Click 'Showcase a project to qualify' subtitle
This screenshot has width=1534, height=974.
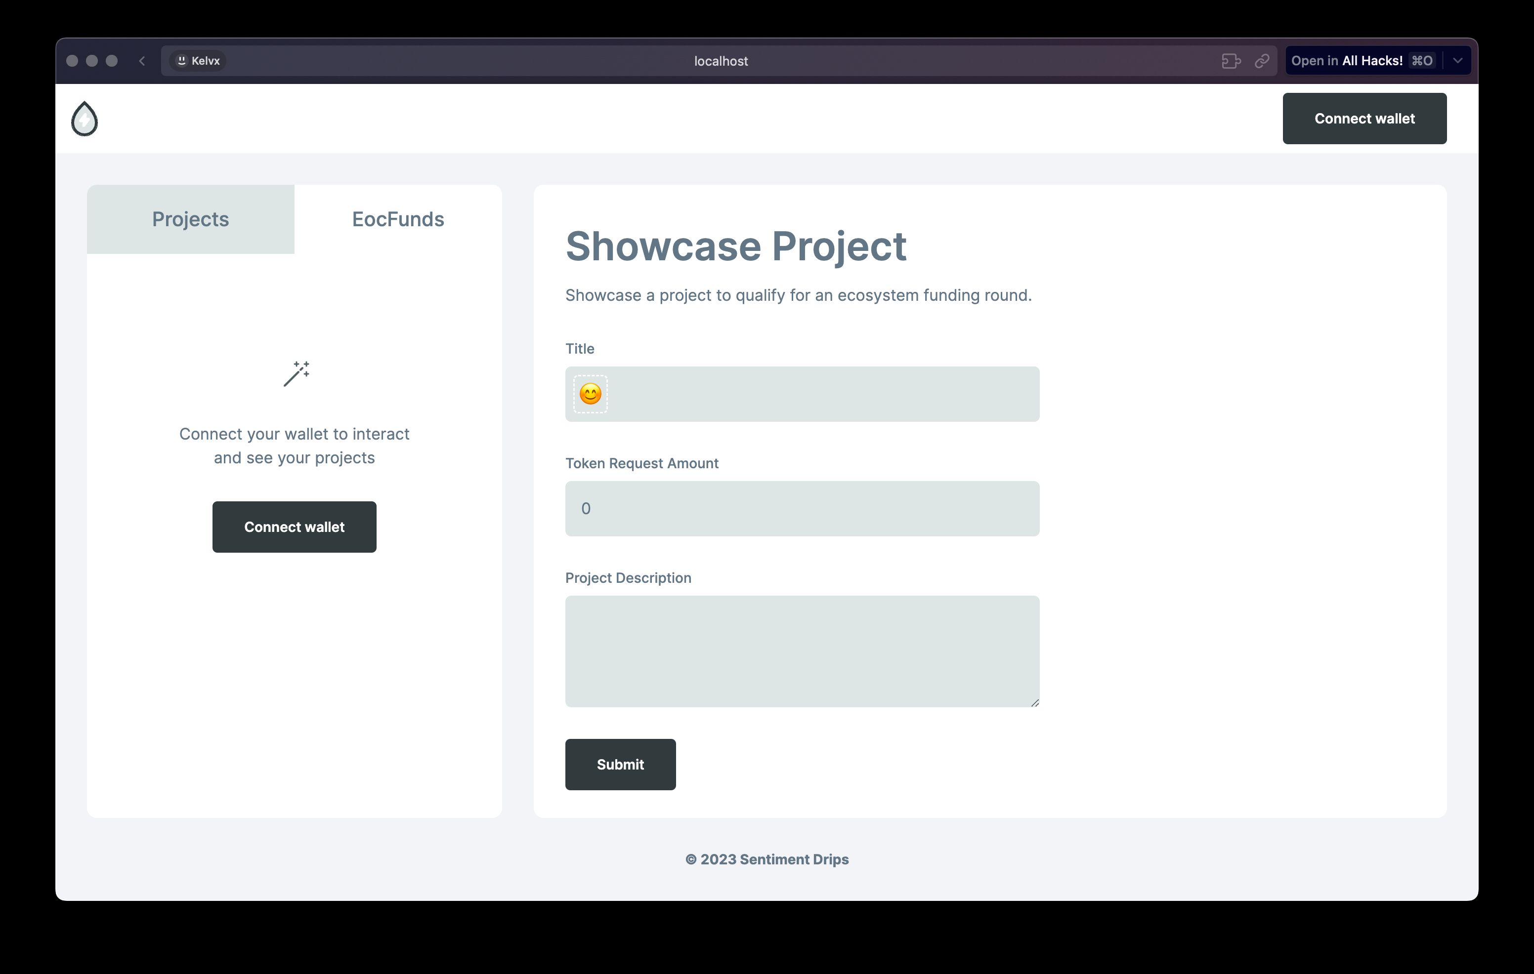tap(799, 295)
